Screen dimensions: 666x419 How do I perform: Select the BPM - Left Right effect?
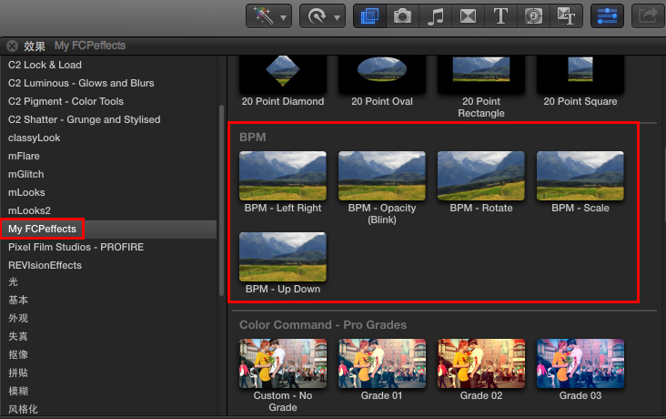(x=283, y=176)
